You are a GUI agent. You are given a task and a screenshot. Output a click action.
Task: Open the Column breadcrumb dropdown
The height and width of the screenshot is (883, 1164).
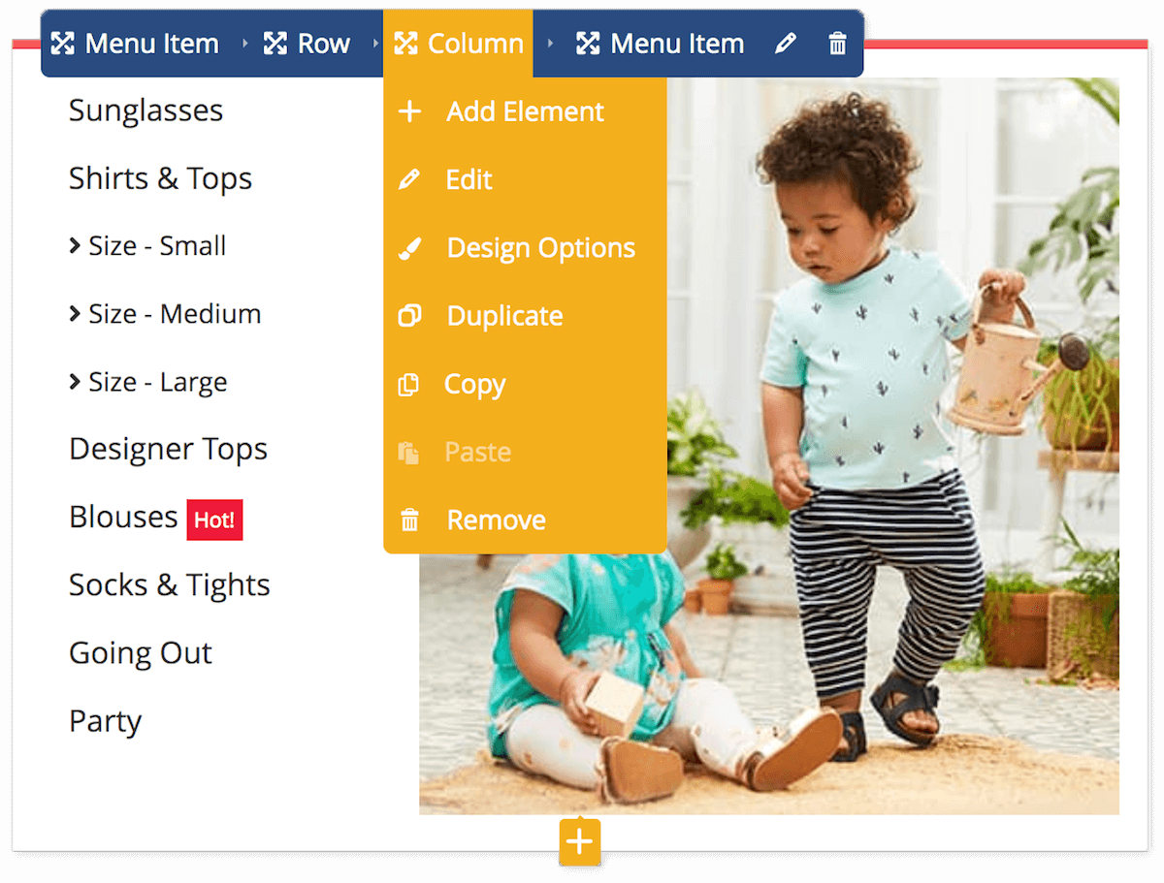click(458, 44)
